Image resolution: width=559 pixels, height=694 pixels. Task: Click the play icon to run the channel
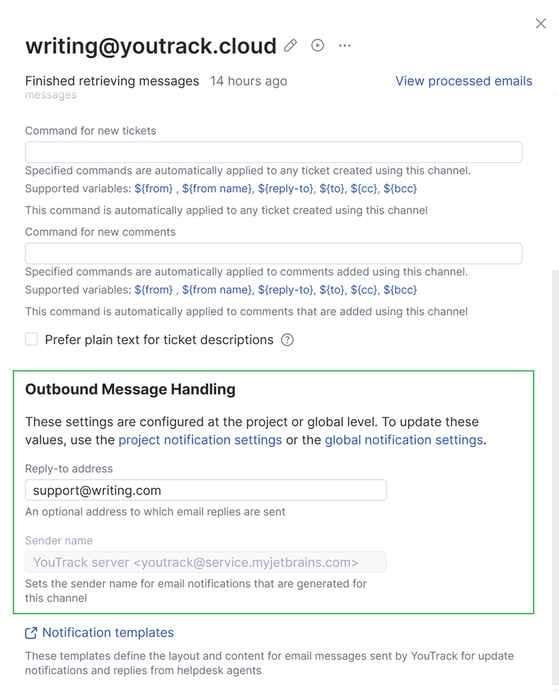[x=318, y=45]
